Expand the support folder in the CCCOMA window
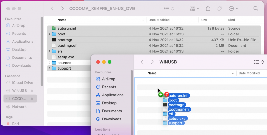The image size is (267, 135). click(49, 69)
